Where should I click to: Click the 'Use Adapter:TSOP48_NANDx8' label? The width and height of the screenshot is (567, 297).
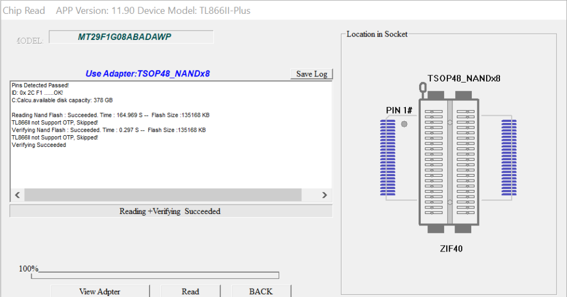pos(147,74)
